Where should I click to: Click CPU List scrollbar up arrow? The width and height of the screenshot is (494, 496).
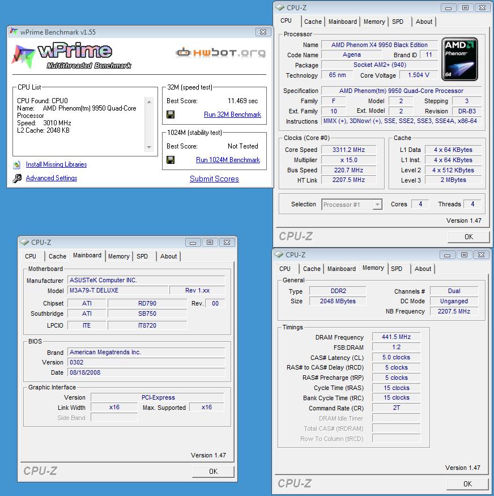coord(149,102)
